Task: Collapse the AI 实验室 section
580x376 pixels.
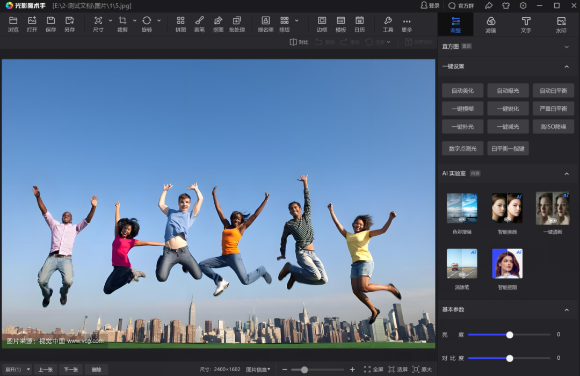Action: click(x=566, y=173)
